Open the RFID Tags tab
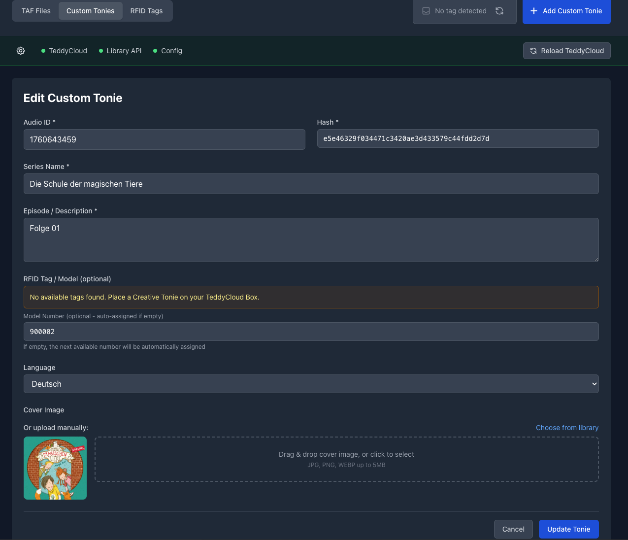 pyautogui.click(x=146, y=11)
